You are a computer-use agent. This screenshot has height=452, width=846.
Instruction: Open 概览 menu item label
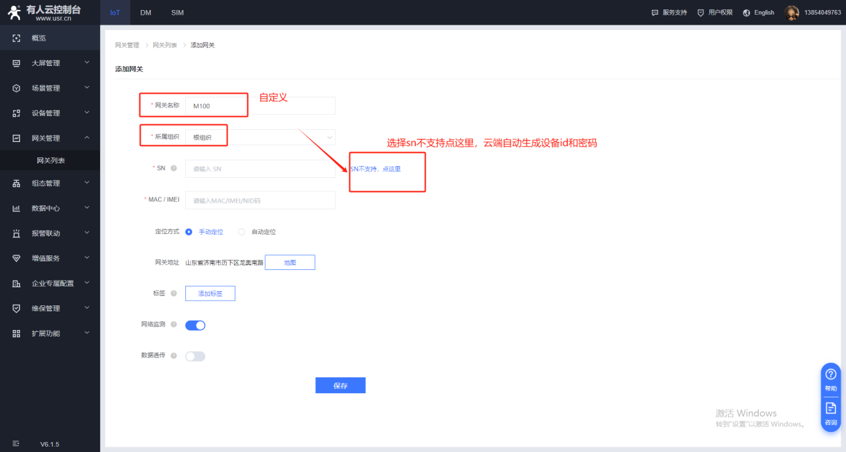click(39, 38)
